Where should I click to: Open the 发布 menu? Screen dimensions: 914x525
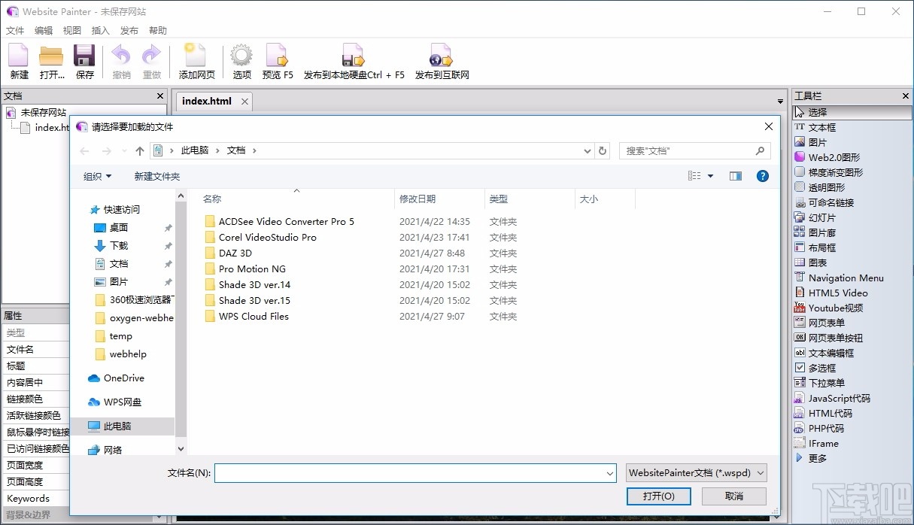(x=129, y=31)
